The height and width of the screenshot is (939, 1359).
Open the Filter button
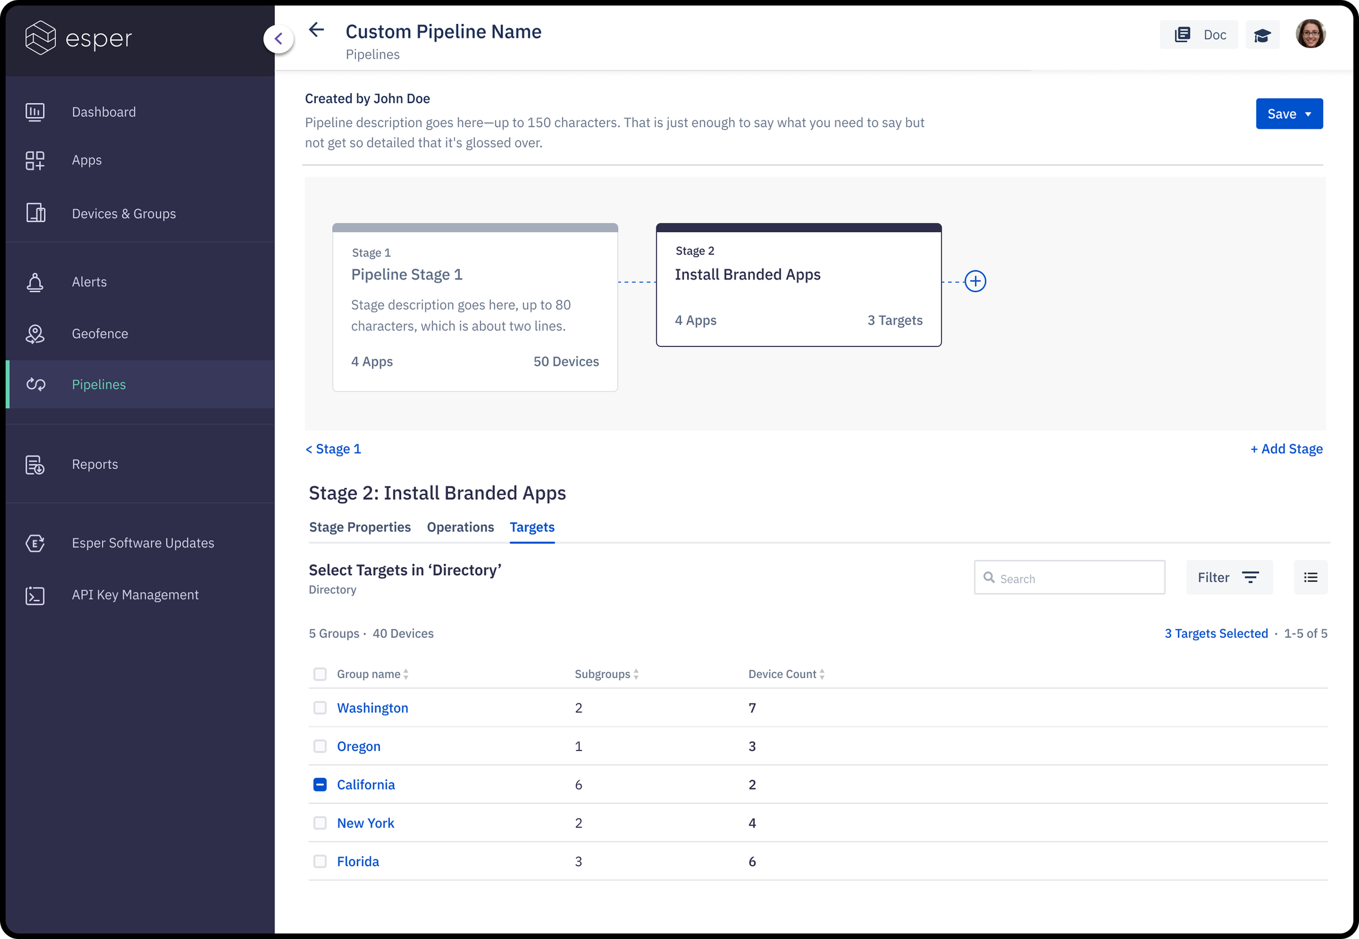[1229, 577]
